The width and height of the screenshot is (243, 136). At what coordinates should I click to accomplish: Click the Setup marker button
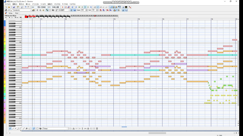click(10, 13)
